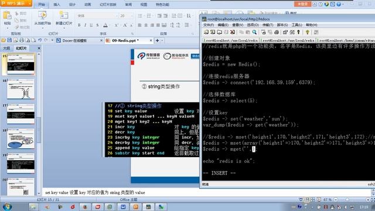This screenshot has width=375, height=211.
Task: Open SecureCRT Session Options icon
Action: [x=285, y=32]
